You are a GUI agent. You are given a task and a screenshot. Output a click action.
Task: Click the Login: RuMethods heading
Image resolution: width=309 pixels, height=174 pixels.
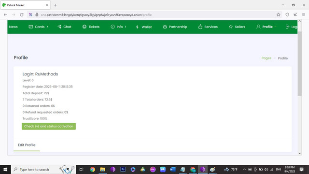click(x=40, y=74)
